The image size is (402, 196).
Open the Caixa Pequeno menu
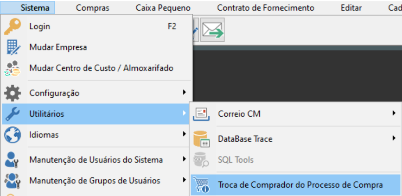[163, 8]
